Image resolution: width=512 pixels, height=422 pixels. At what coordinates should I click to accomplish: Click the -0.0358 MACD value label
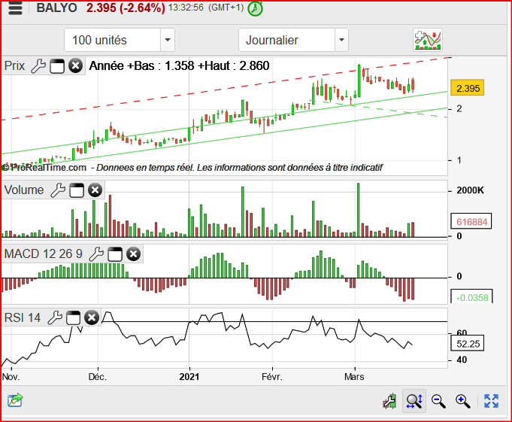pos(472,296)
